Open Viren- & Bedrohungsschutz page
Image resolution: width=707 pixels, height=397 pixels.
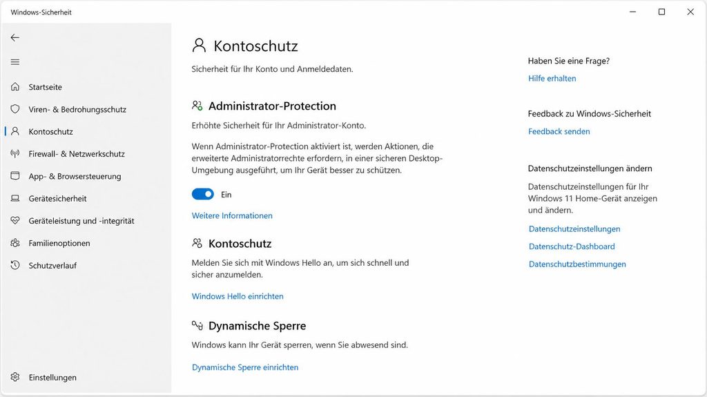pyautogui.click(x=77, y=109)
